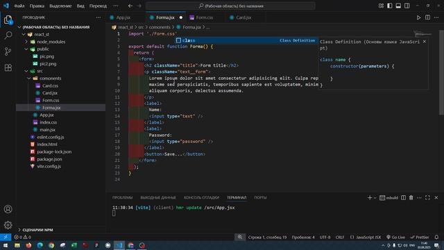This screenshot has height=250, width=444.
Task: Open the Вид menu
Action: point(80,6)
